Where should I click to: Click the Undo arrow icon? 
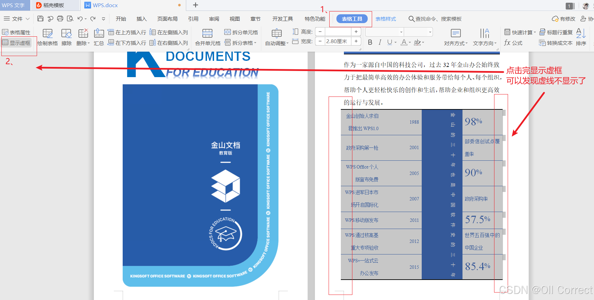(80, 19)
